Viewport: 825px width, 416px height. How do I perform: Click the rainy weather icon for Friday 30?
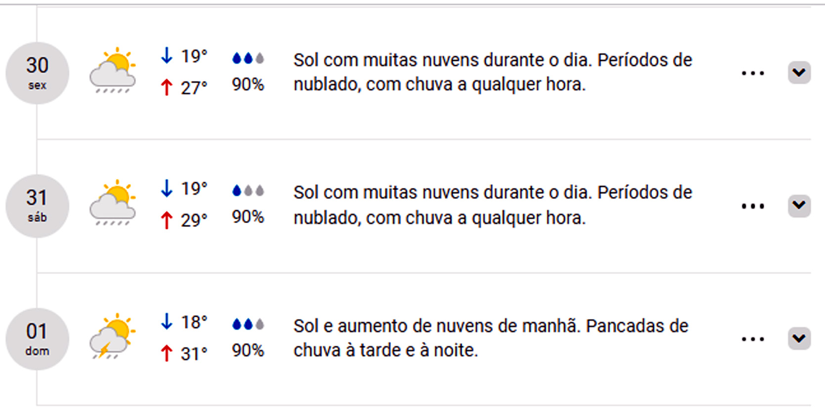pos(113,71)
